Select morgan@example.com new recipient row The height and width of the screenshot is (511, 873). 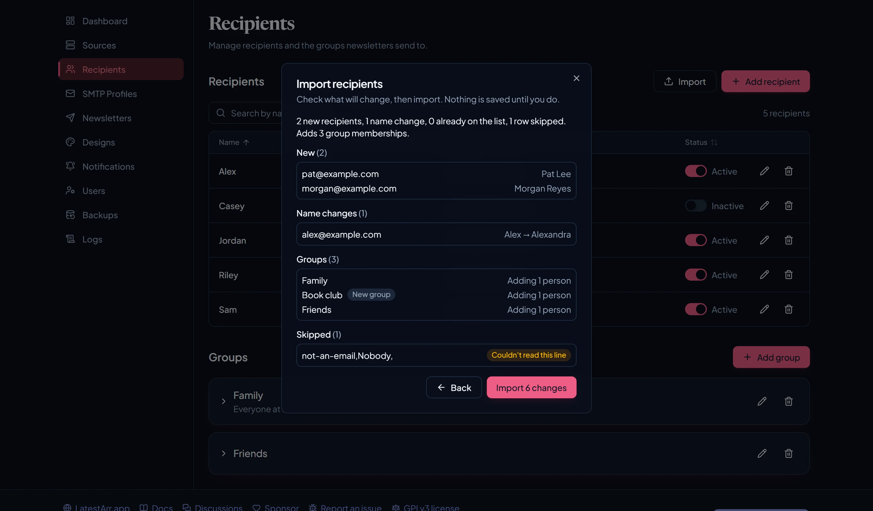[436, 189]
